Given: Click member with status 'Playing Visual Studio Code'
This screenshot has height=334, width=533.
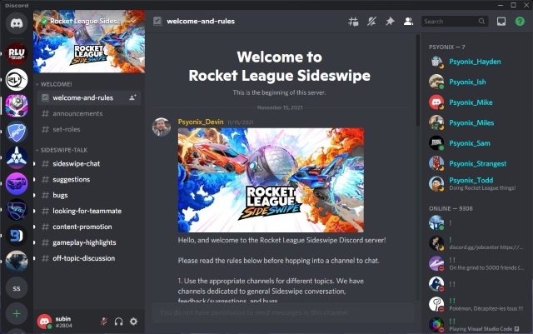Looking at the screenshot, I should coord(476,325).
